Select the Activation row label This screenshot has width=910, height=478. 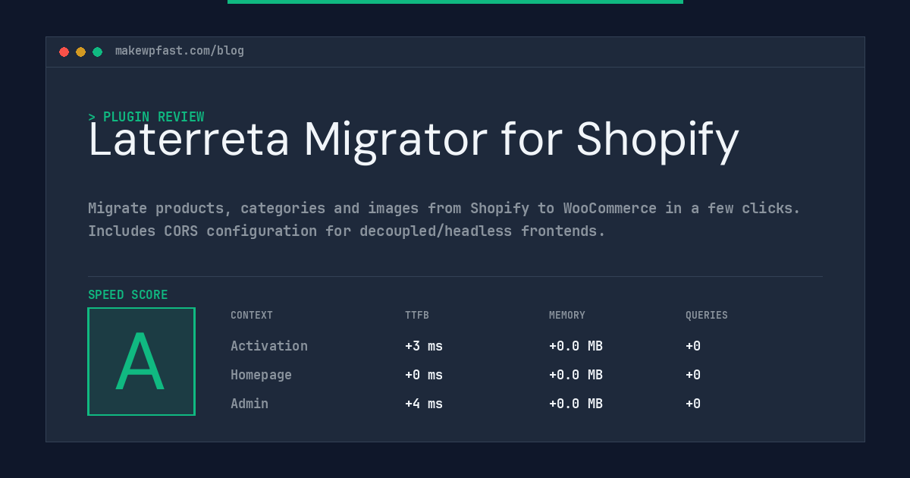[x=269, y=346]
